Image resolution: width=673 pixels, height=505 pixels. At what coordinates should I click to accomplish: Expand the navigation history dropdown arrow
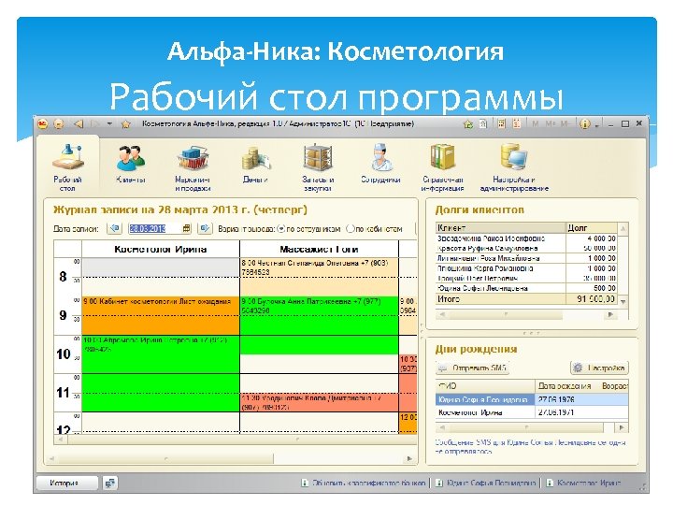coord(110,124)
